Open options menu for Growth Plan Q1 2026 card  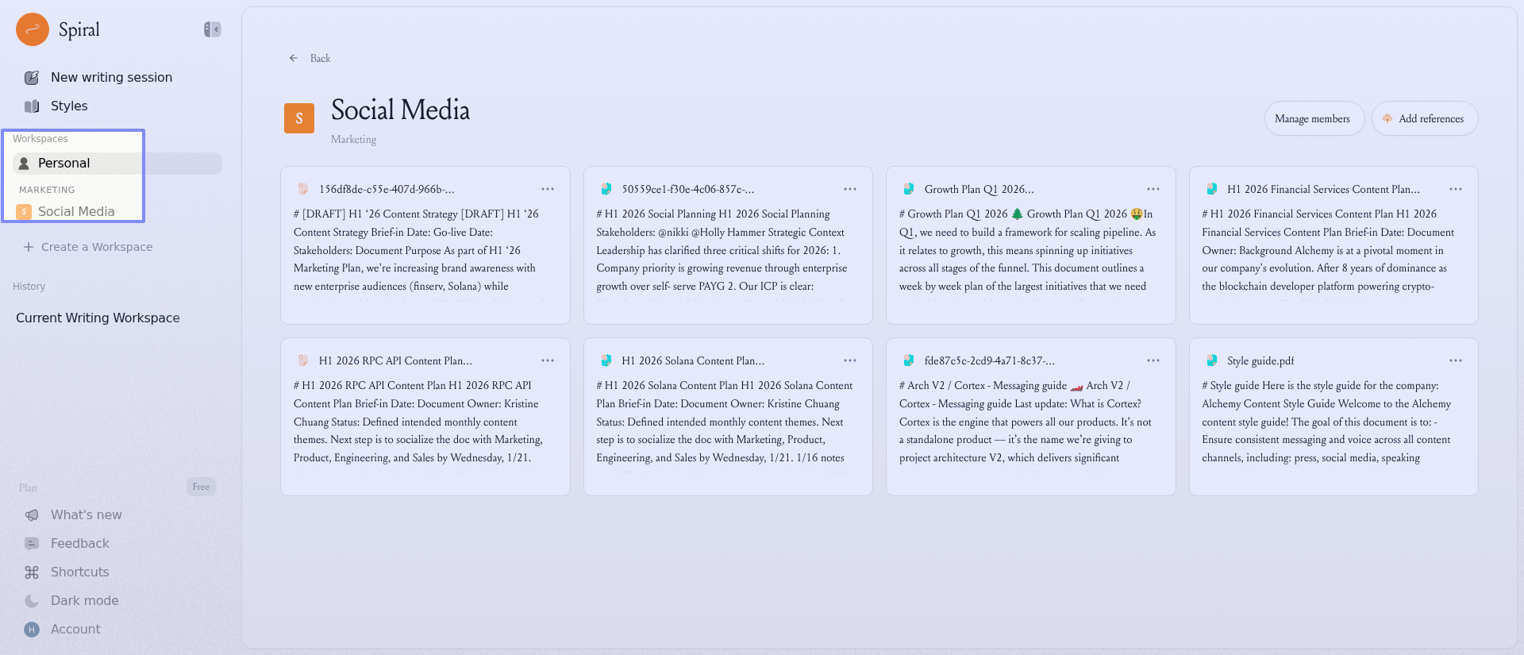click(x=1153, y=189)
